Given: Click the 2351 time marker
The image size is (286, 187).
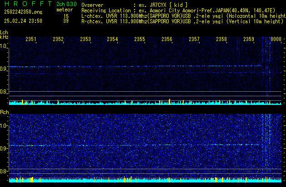Looking at the screenshot, I should [x=31, y=39].
